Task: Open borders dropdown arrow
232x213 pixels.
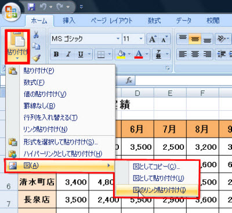Action: 110,54
